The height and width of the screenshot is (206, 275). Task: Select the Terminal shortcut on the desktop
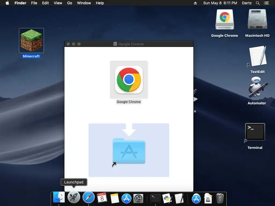tap(255, 132)
